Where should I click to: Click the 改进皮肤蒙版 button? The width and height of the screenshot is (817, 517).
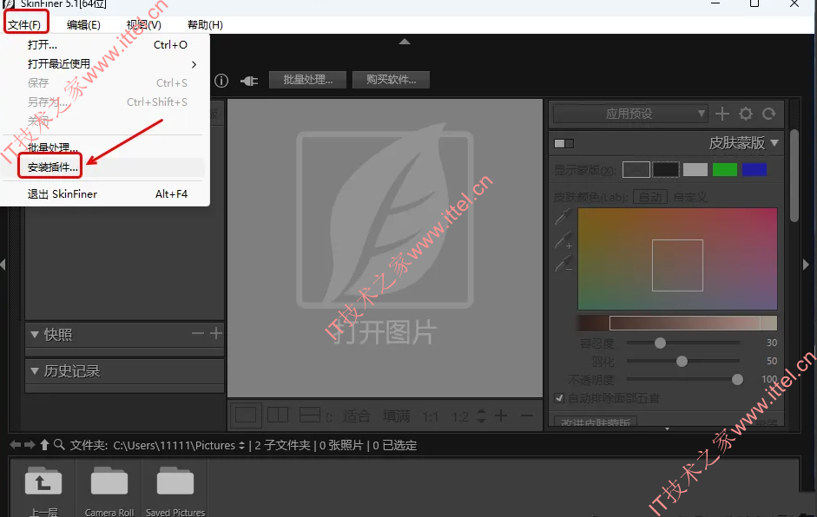[x=595, y=422]
